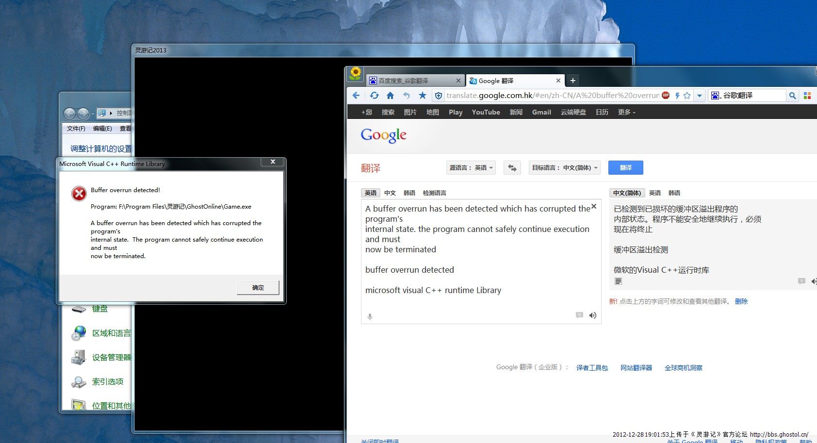Screen dimensions: 817x443
Task: Click the AdBlock Plus icon in address bar
Action: [666, 96]
